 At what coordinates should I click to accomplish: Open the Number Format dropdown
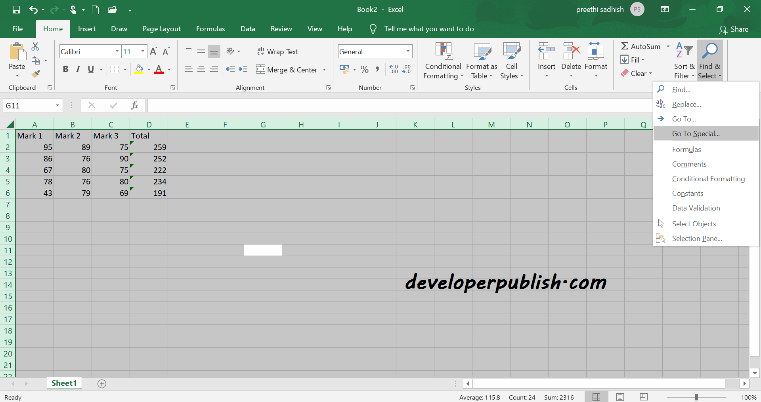coord(407,51)
